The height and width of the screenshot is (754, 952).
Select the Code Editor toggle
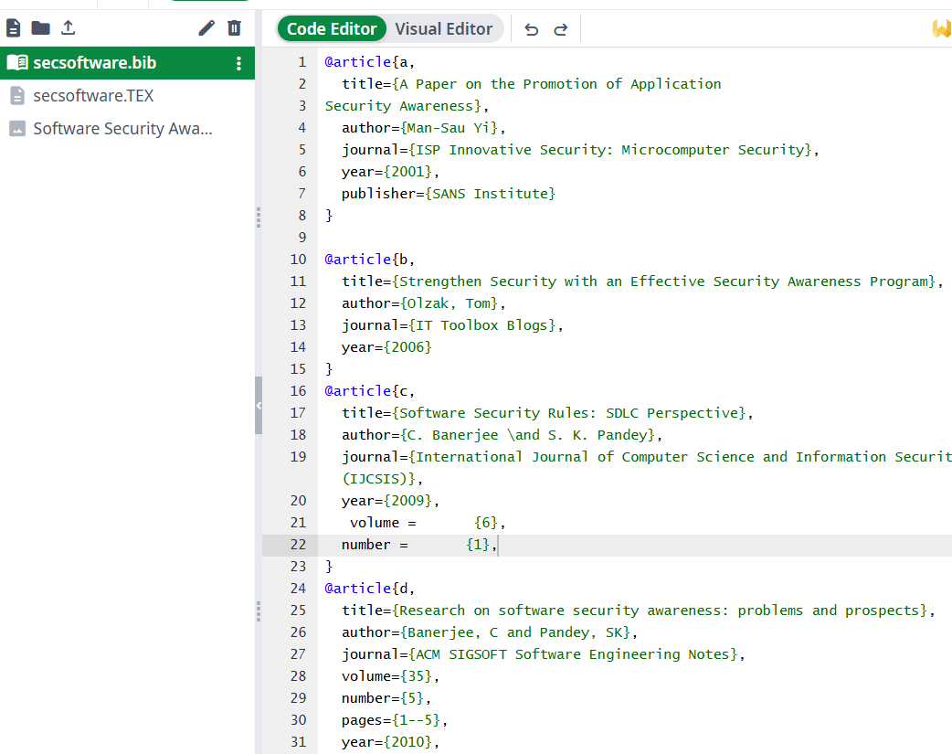[x=332, y=29]
